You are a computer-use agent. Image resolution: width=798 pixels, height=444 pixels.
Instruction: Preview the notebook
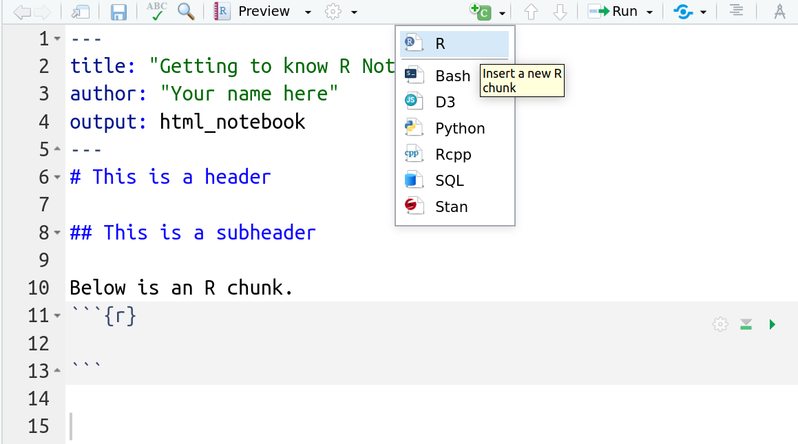(x=253, y=11)
